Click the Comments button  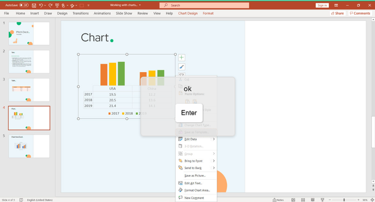point(360,13)
